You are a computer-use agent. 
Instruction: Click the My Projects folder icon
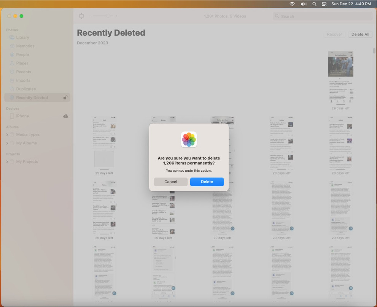point(12,161)
